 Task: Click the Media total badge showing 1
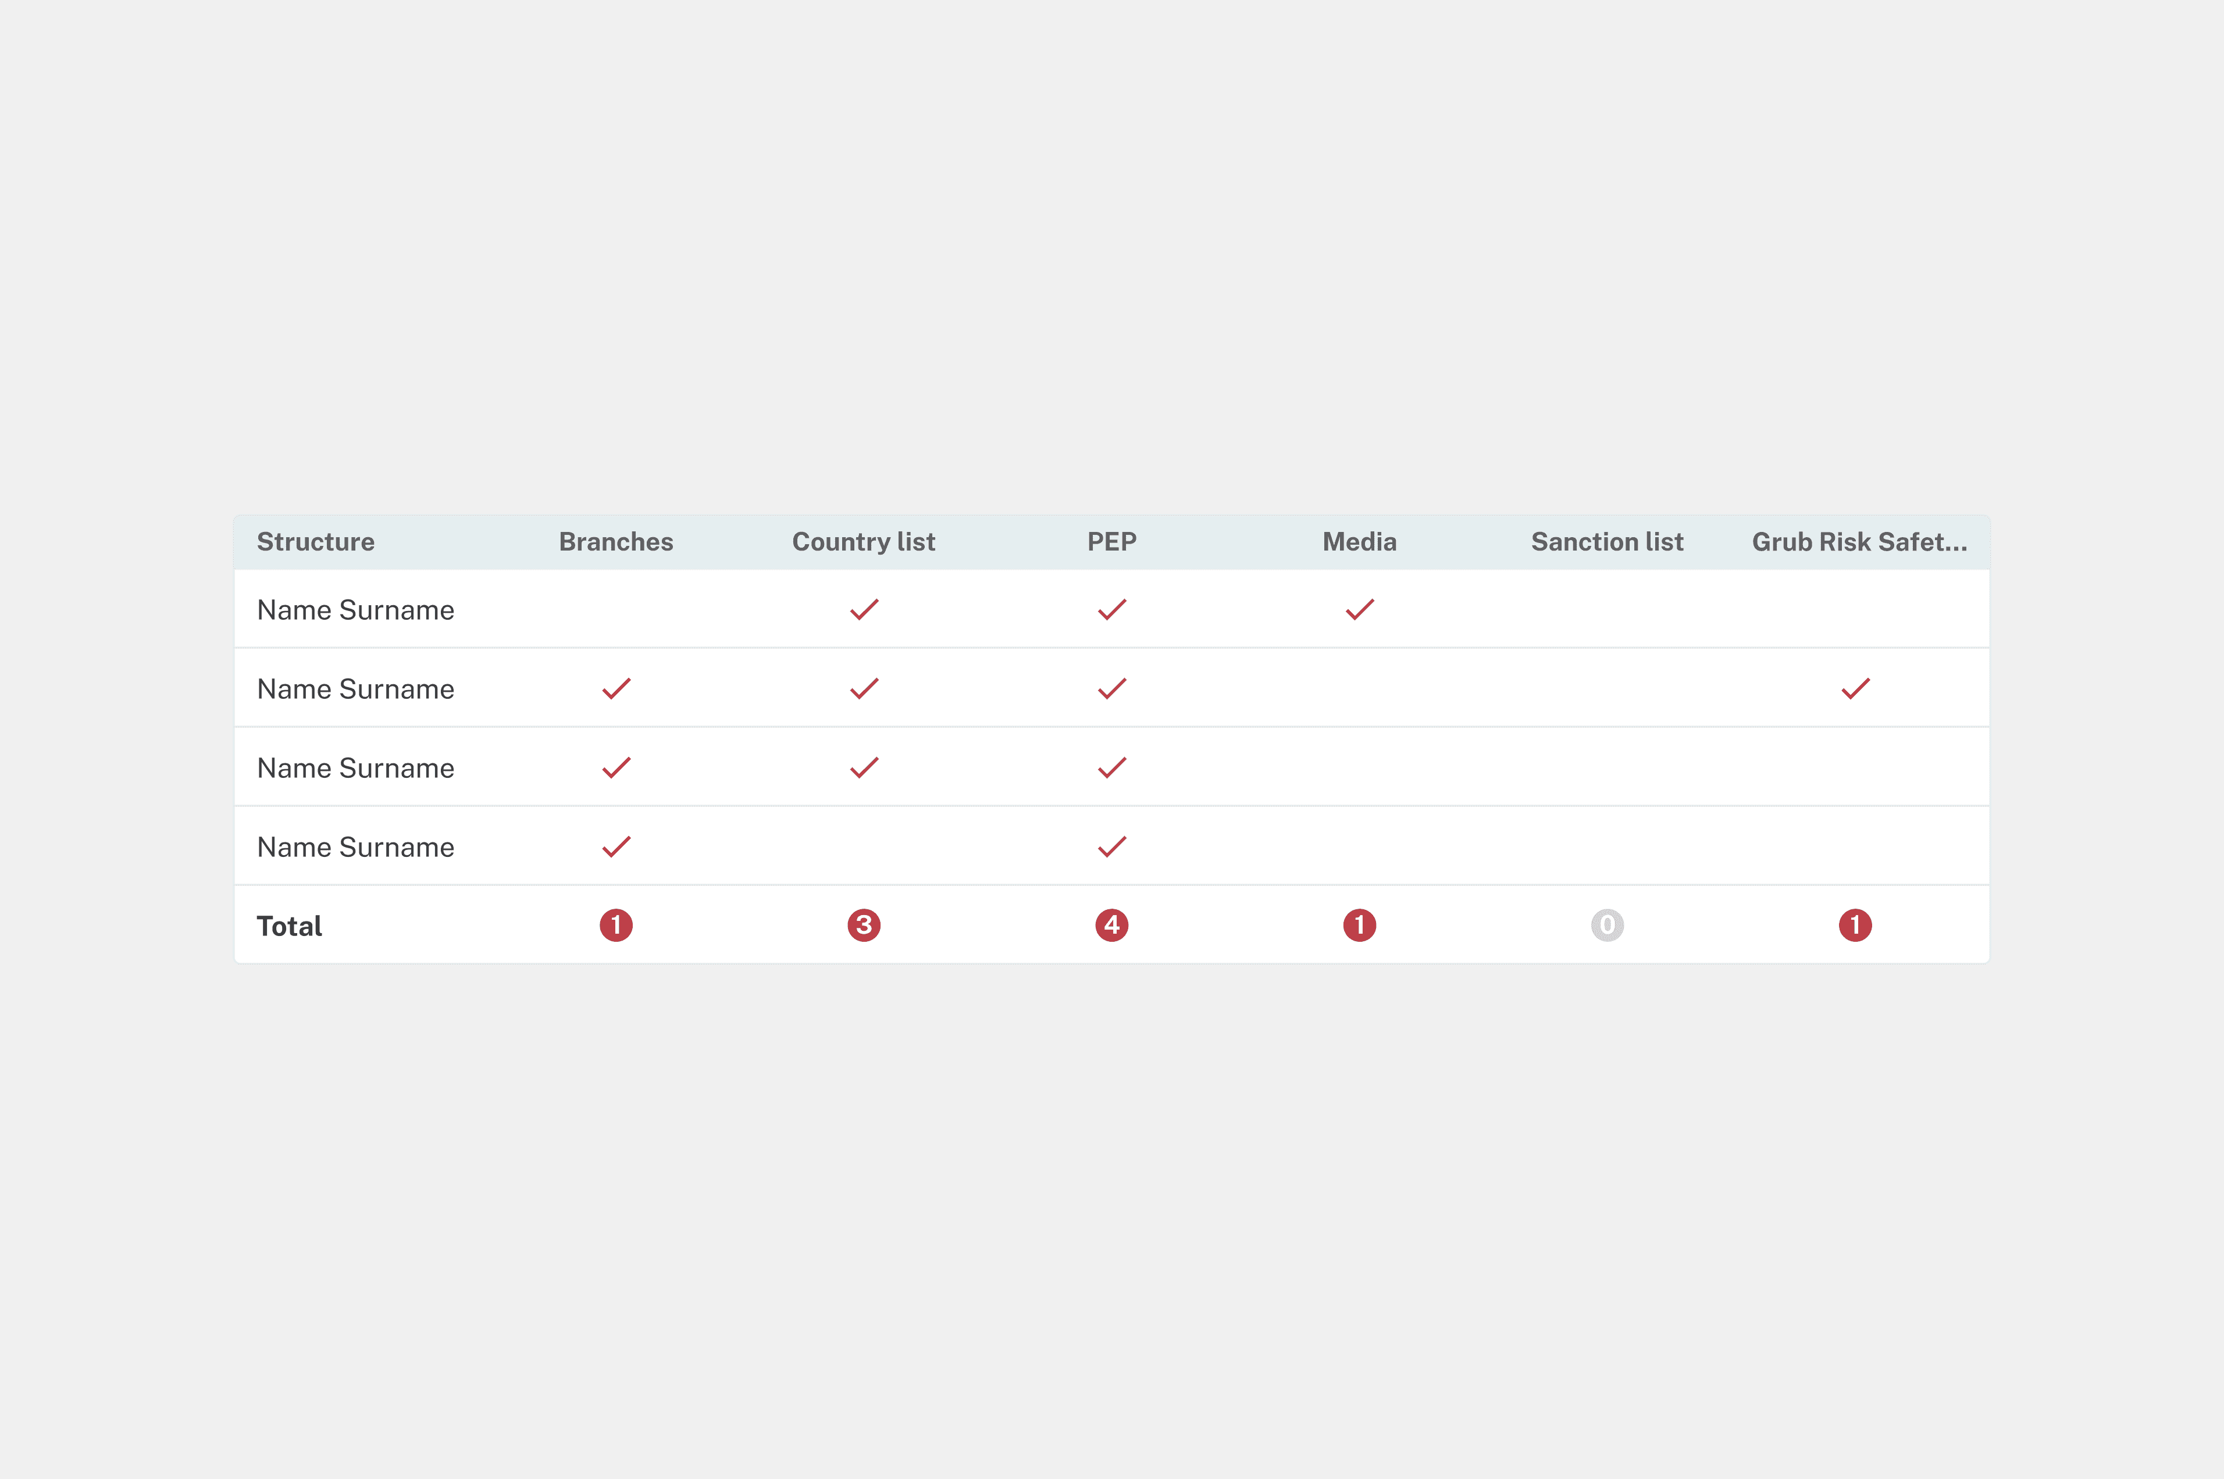point(1360,926)
